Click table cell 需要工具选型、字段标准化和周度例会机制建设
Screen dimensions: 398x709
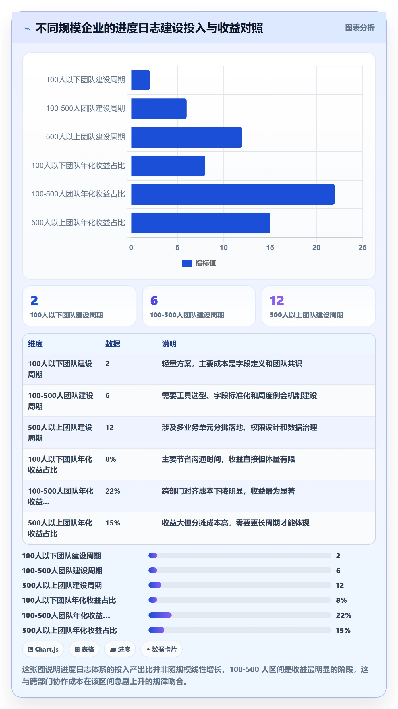(239, 395)
